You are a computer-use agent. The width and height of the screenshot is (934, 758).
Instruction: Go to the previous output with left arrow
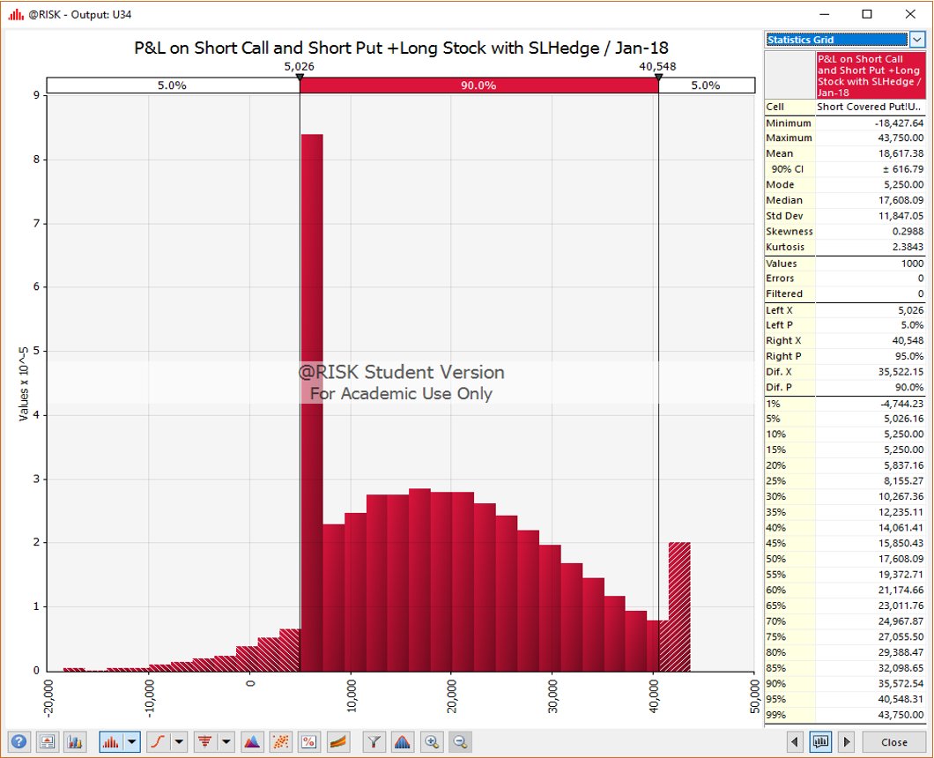click(x=795, y=742)
